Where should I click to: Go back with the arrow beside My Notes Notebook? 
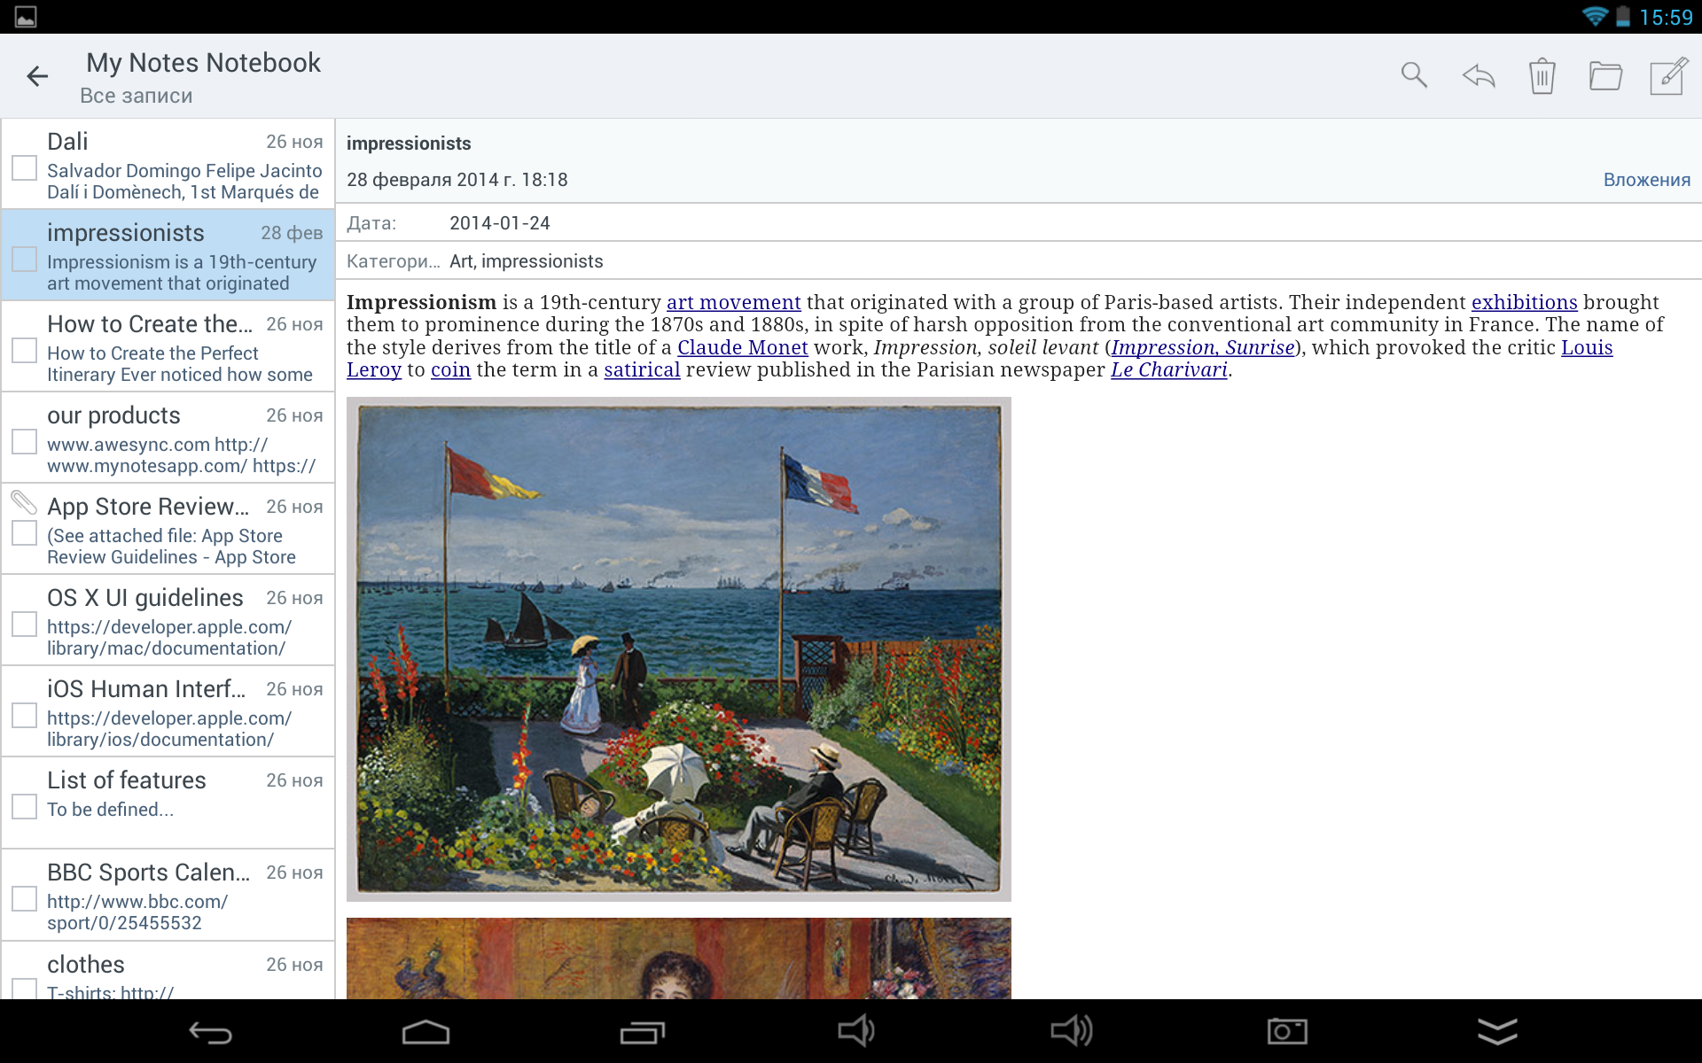point(37,77)
